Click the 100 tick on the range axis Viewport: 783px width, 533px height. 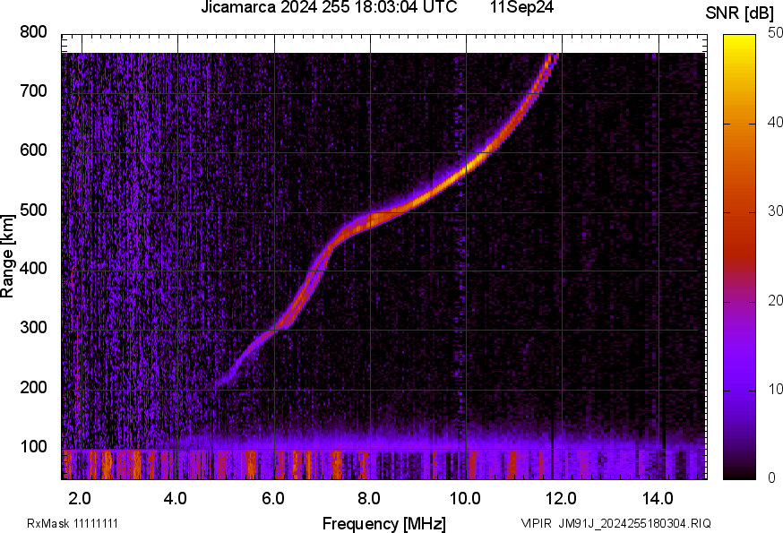[34, 447]
